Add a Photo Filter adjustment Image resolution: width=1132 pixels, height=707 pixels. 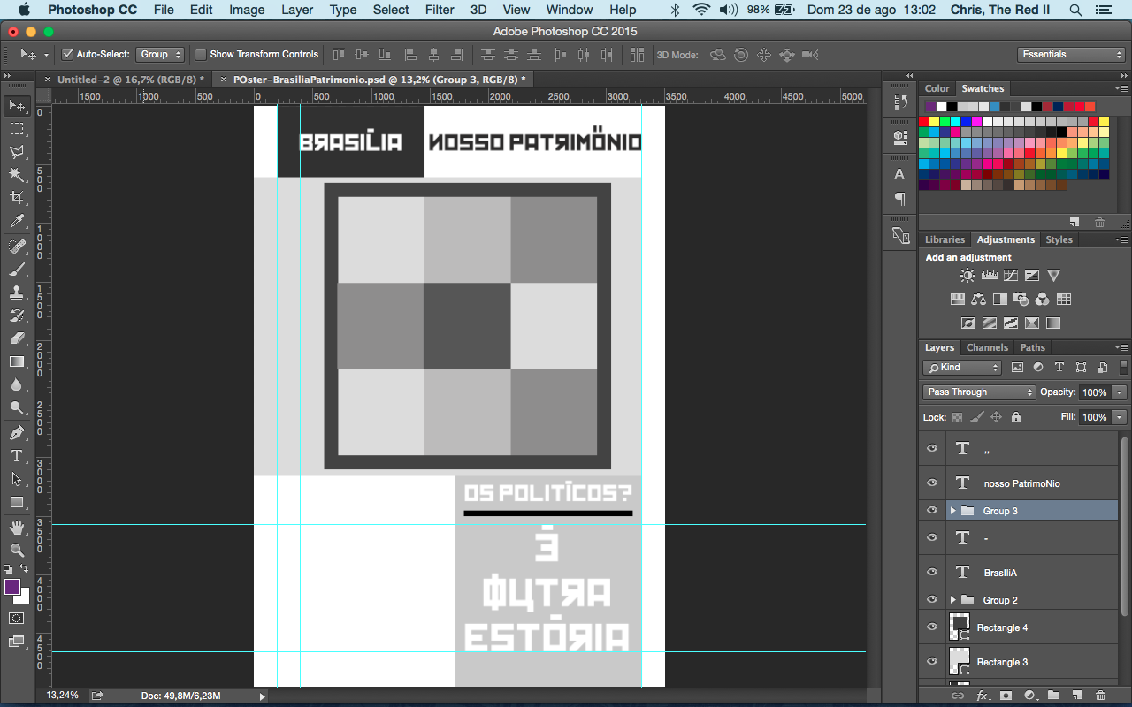1021,300
